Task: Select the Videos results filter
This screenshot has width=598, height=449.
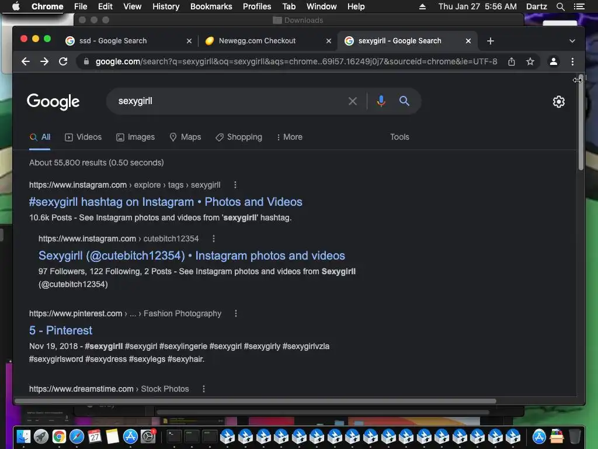Action: click(x=84, y=137)
